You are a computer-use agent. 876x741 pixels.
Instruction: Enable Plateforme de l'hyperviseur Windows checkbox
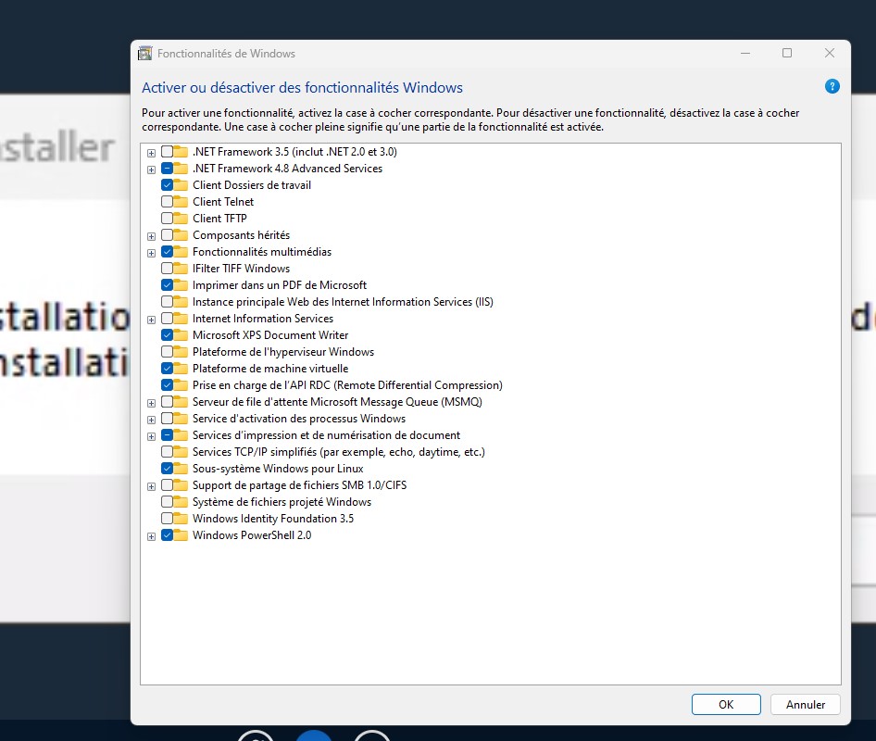tap(167, 351)
